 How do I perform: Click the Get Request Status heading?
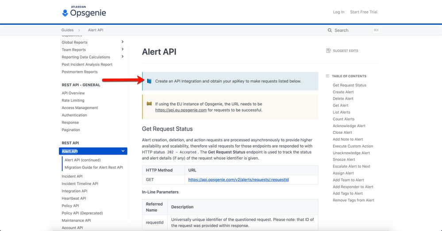pyautogui.click(x=167, y=129)
